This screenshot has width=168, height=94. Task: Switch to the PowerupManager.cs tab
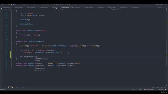point(6,7)
